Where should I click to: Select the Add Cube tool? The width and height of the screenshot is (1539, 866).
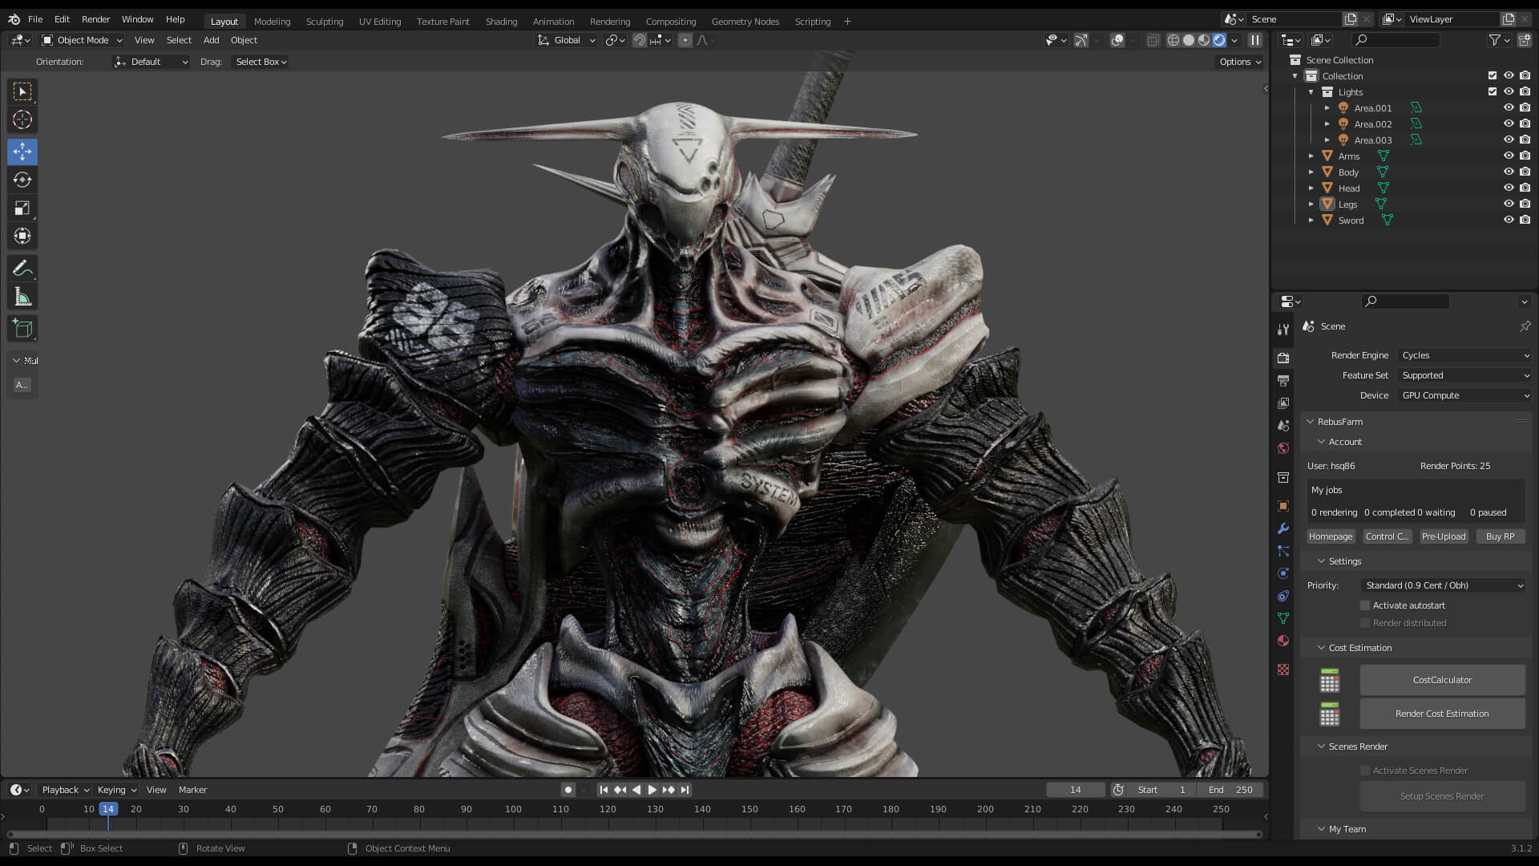(22, 328)
